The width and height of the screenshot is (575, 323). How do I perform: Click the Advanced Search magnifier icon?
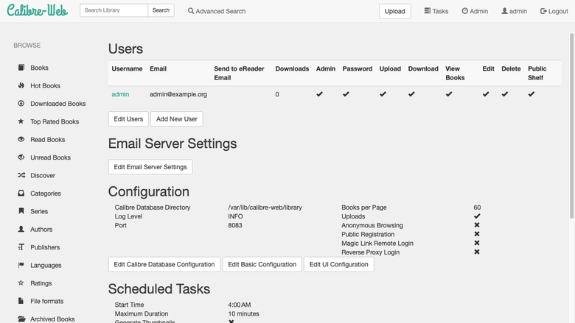point(191,11)
